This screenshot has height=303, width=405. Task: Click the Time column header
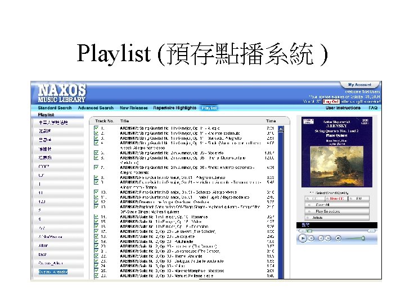pos(271,121)
